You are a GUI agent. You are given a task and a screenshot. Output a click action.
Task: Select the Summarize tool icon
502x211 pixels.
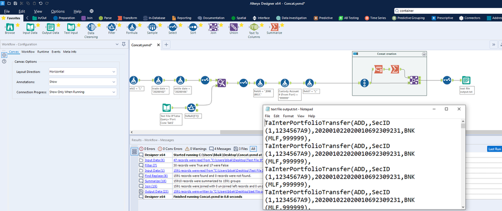(x=274, y=27)
